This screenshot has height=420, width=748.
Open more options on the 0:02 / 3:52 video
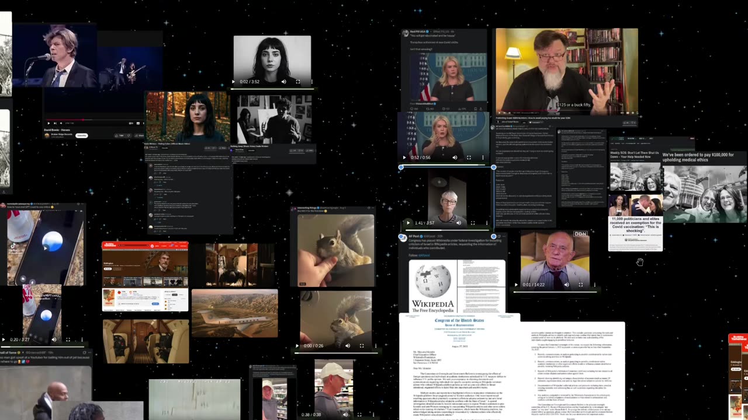(x=311, y=82)
